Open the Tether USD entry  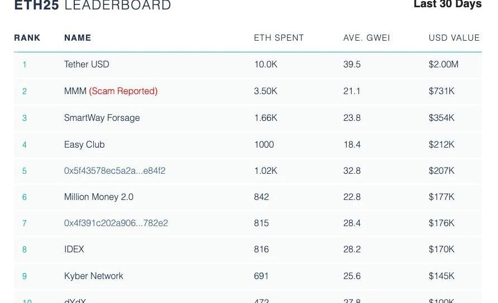point(87,65)
